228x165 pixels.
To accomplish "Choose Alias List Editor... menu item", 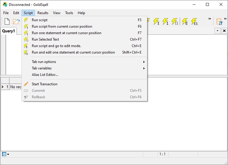I will (x=85, y=75).
